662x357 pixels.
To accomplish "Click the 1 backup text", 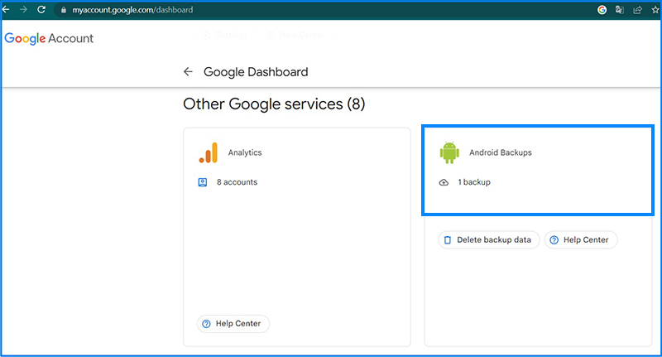I will (x=474, y=182).
